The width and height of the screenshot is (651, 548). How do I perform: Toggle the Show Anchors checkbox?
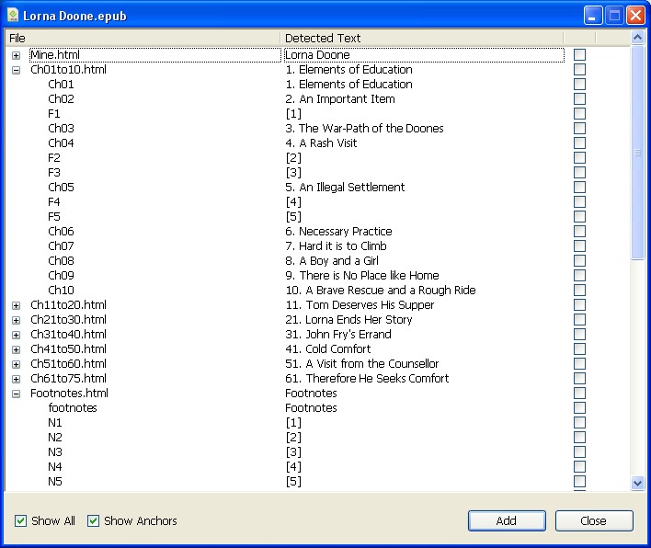click(x=93, y=521)
